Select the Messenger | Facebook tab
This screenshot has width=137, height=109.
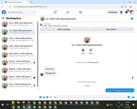(17, 2)
